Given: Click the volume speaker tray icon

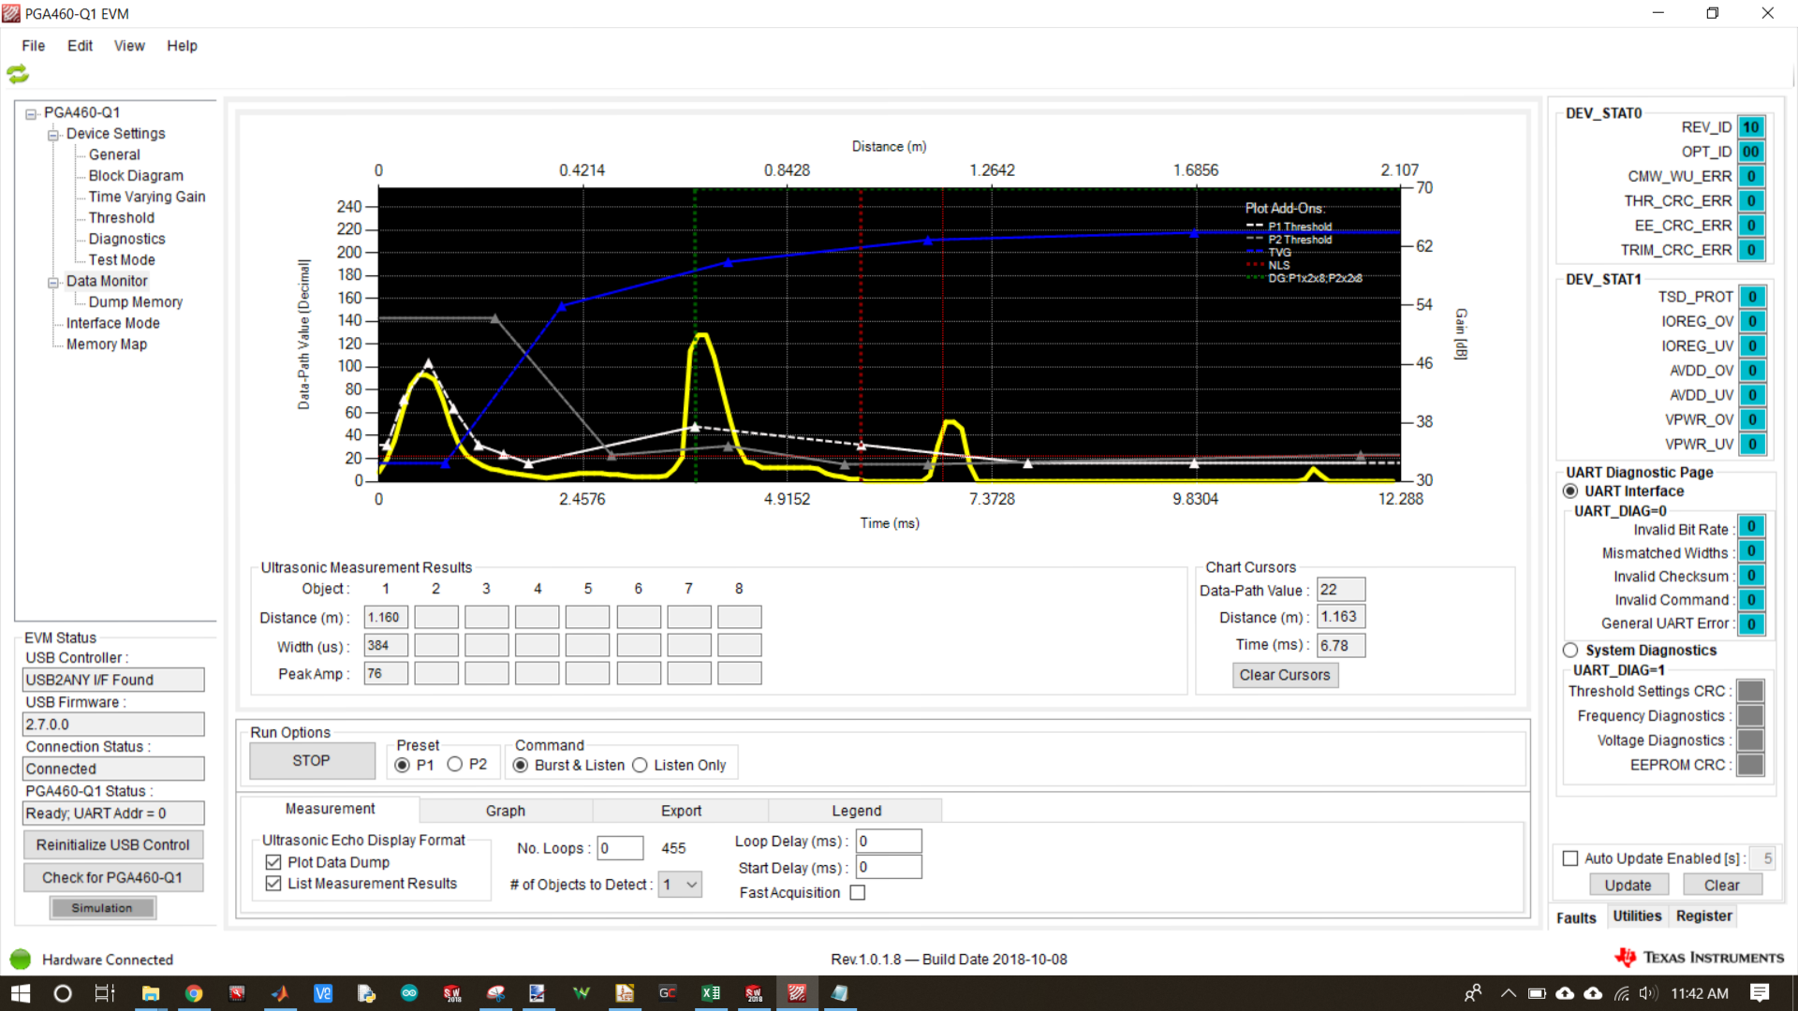Looking at the screenshot, I should coord(1649,993).
